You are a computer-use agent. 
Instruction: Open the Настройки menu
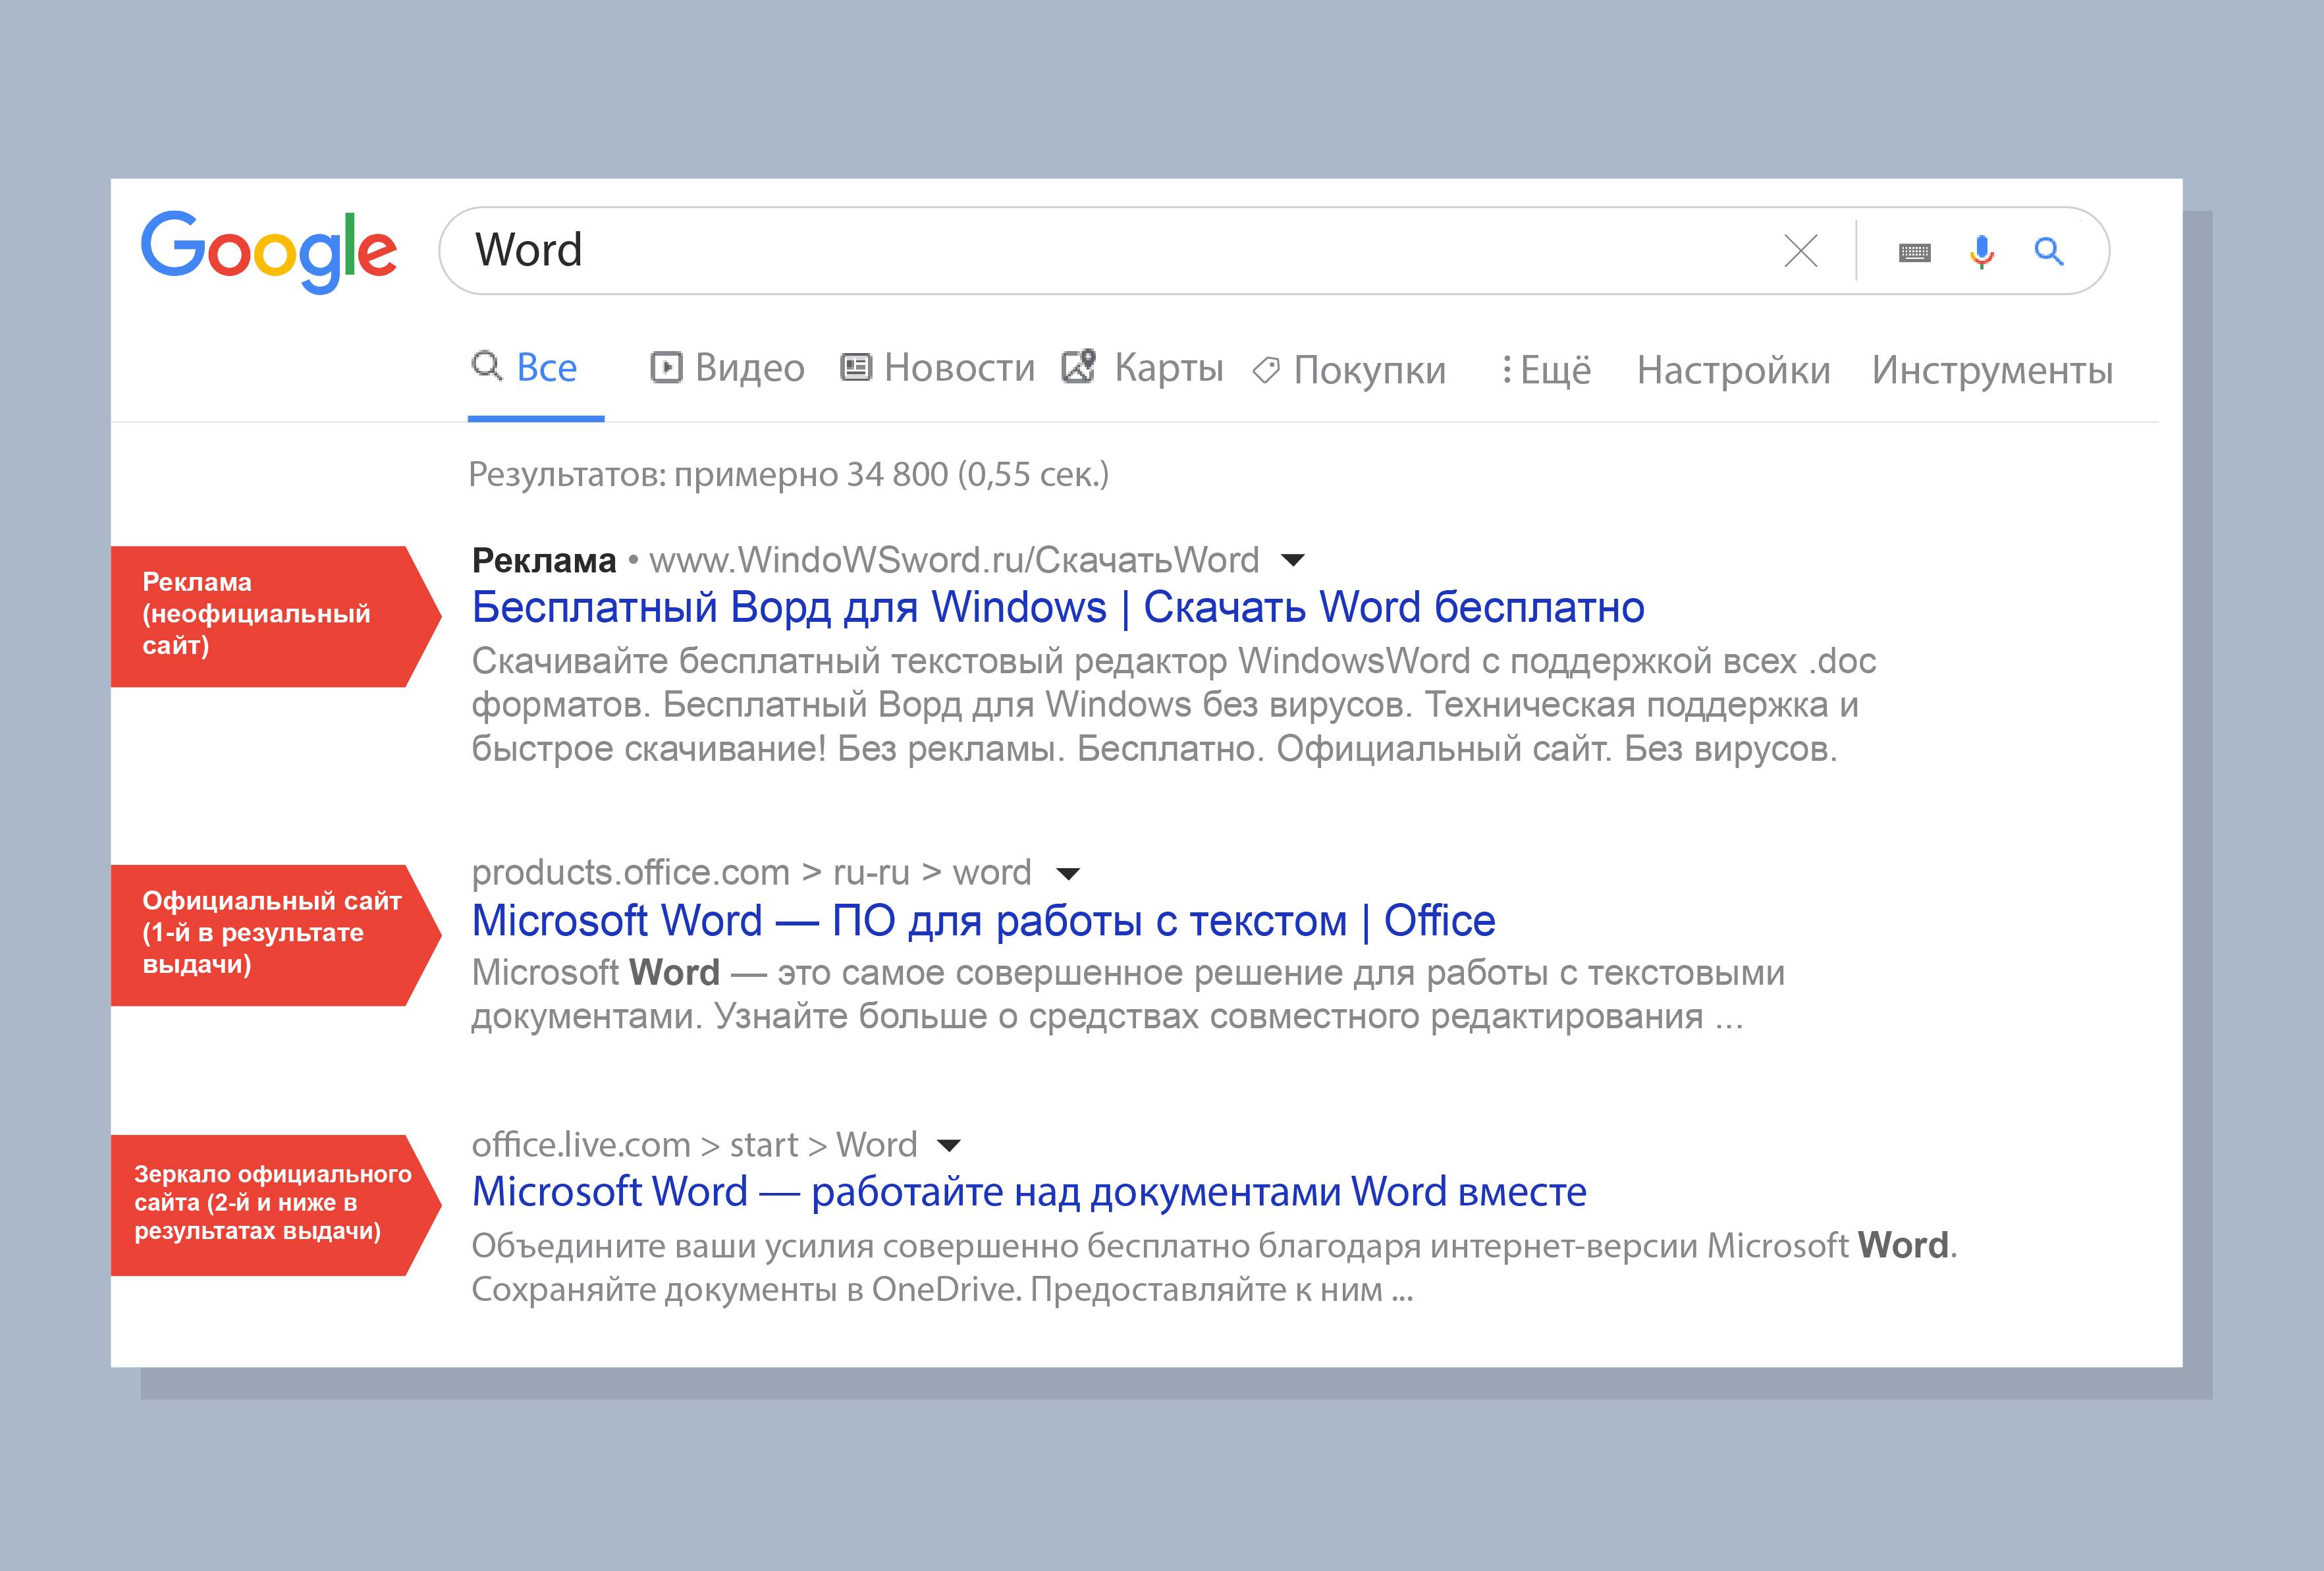(x=1733, y=370)
